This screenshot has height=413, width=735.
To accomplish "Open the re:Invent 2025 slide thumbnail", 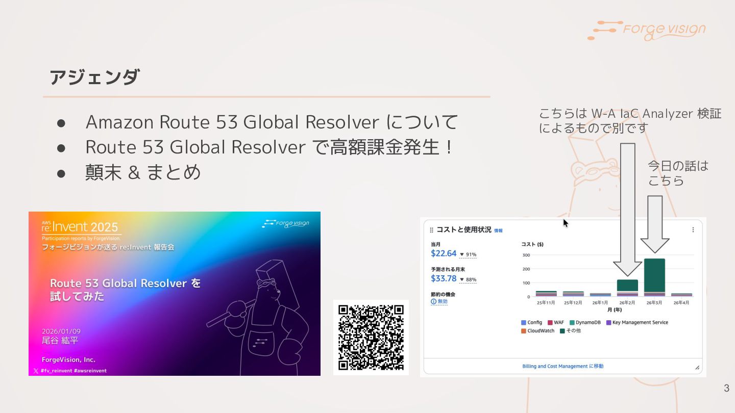I will (x=175, y=294).
